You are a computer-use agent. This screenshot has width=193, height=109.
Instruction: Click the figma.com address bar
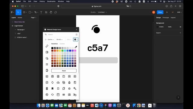click(x=96, y=6)
